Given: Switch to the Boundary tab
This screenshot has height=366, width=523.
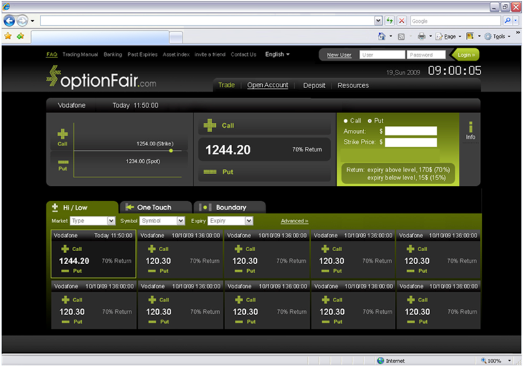Looking at the screenshot, I should [230, 207].
